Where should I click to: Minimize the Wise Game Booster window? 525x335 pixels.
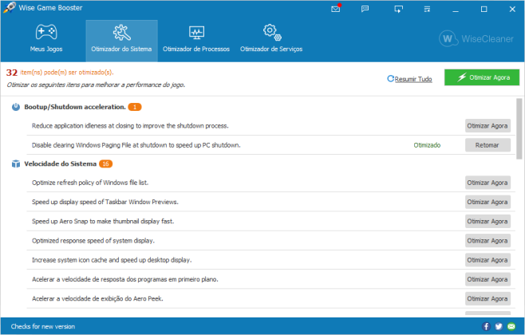[x=456, y=10]
